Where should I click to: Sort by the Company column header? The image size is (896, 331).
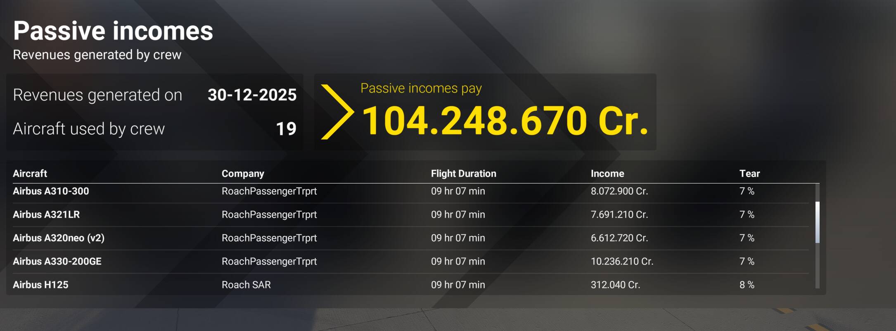(x=243, y=174)
